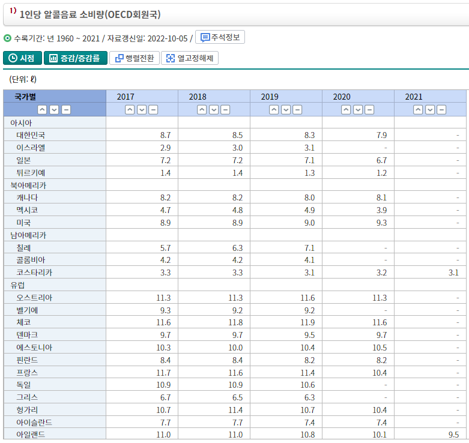Screen dimensions: 469x443
Task: Select the 체코 row label
Action: point(23,322)
